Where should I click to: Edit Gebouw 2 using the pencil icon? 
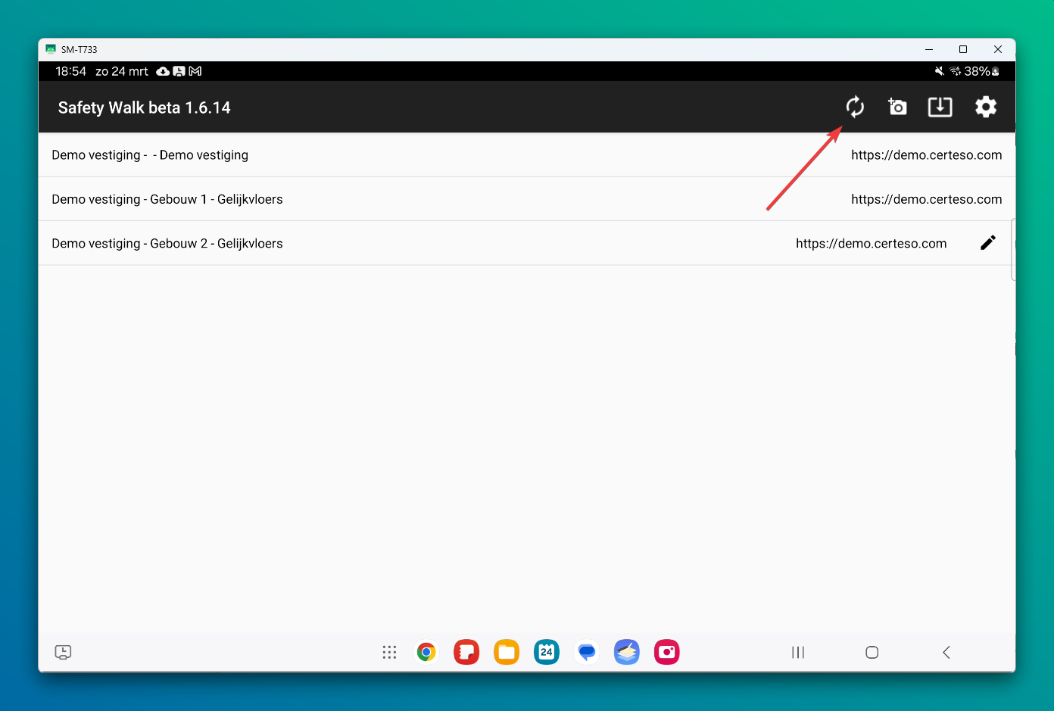pos(987,243)
